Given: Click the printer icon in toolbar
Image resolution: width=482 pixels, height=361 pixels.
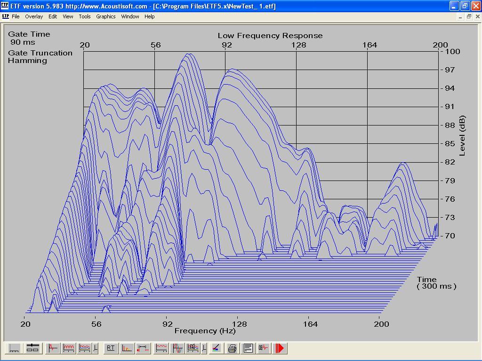Looking at the screenshot, I should pos(232,348).
